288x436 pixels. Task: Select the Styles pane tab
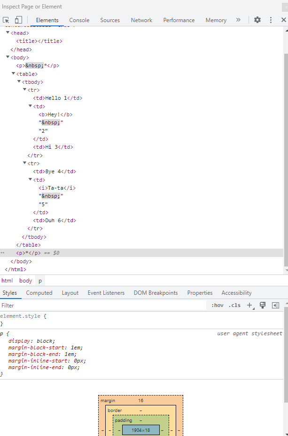click(x=10, y=293)
